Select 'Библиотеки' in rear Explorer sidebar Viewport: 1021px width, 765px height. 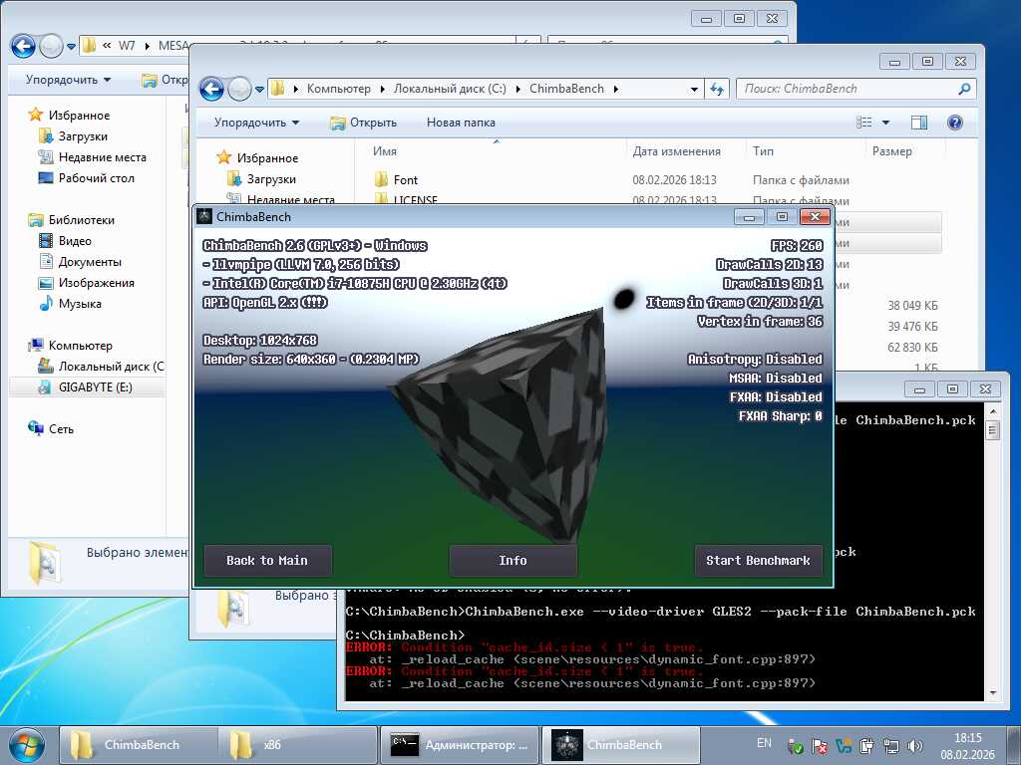point(82,220)
